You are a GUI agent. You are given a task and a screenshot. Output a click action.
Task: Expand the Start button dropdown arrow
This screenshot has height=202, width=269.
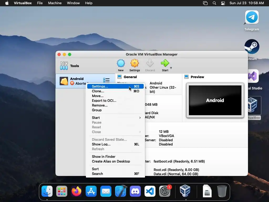click(171, 68)
